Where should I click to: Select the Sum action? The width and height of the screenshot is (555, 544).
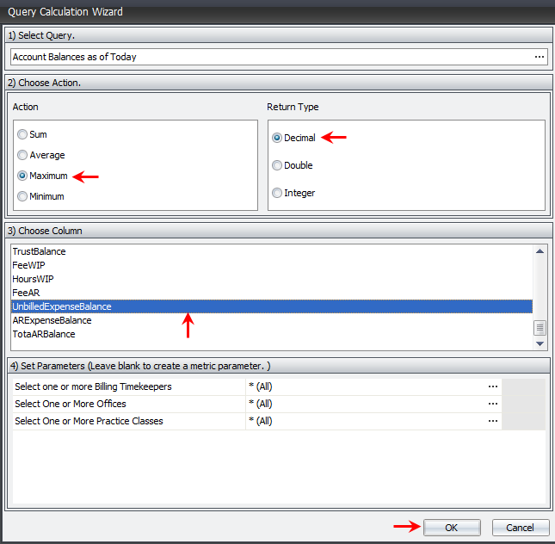23,134
